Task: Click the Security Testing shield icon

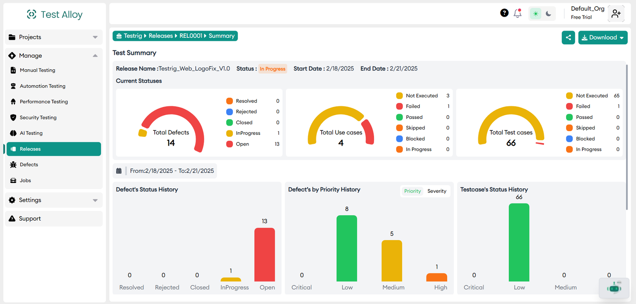Action: click(x=13, y=118)
